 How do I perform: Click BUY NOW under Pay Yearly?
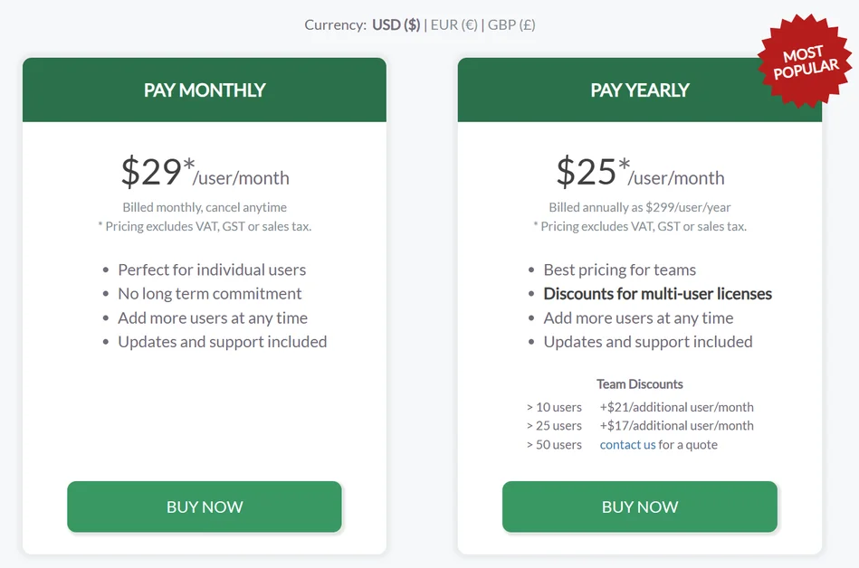pos(640,506)
